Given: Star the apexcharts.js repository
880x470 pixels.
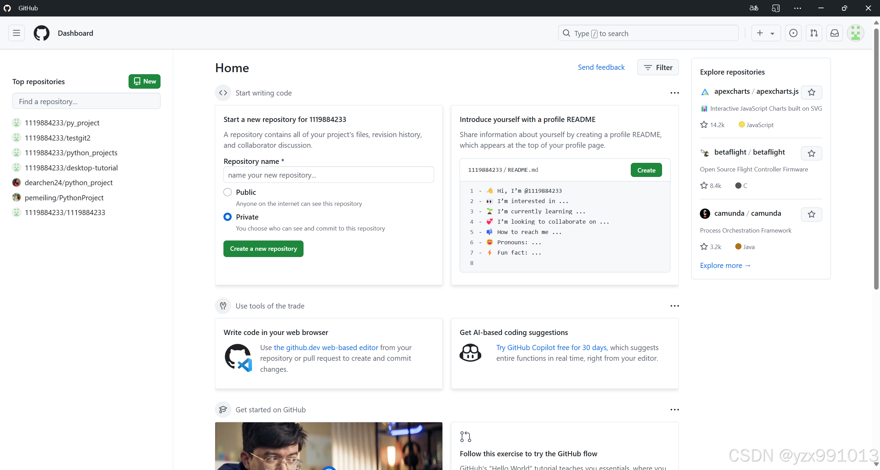Looking at the screenshot, I should pyautogui.click(x=811, y=92).
